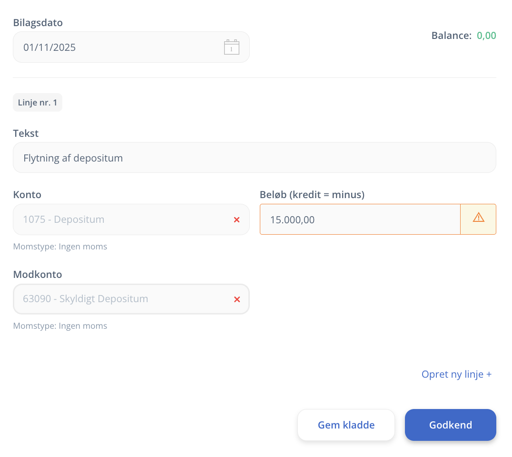This screenshot has width=512, height=457.
Task: Open the calendar picker for Bilagsdato
Action: 231,47
